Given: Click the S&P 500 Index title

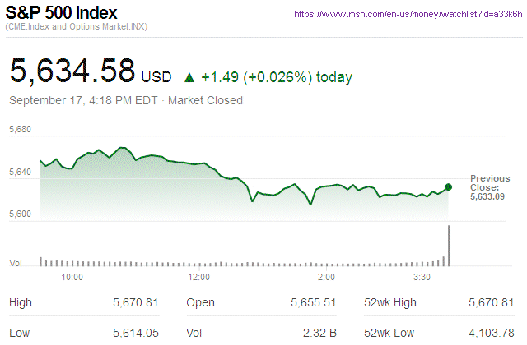Looking at the screenshot, I should [62, 14].
